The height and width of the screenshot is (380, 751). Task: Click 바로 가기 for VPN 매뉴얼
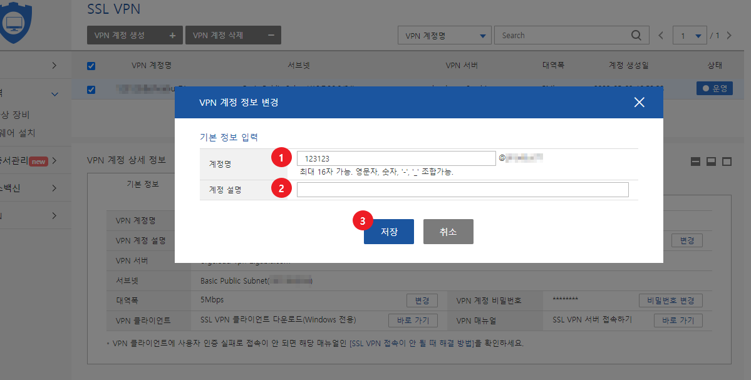point(678,321)
